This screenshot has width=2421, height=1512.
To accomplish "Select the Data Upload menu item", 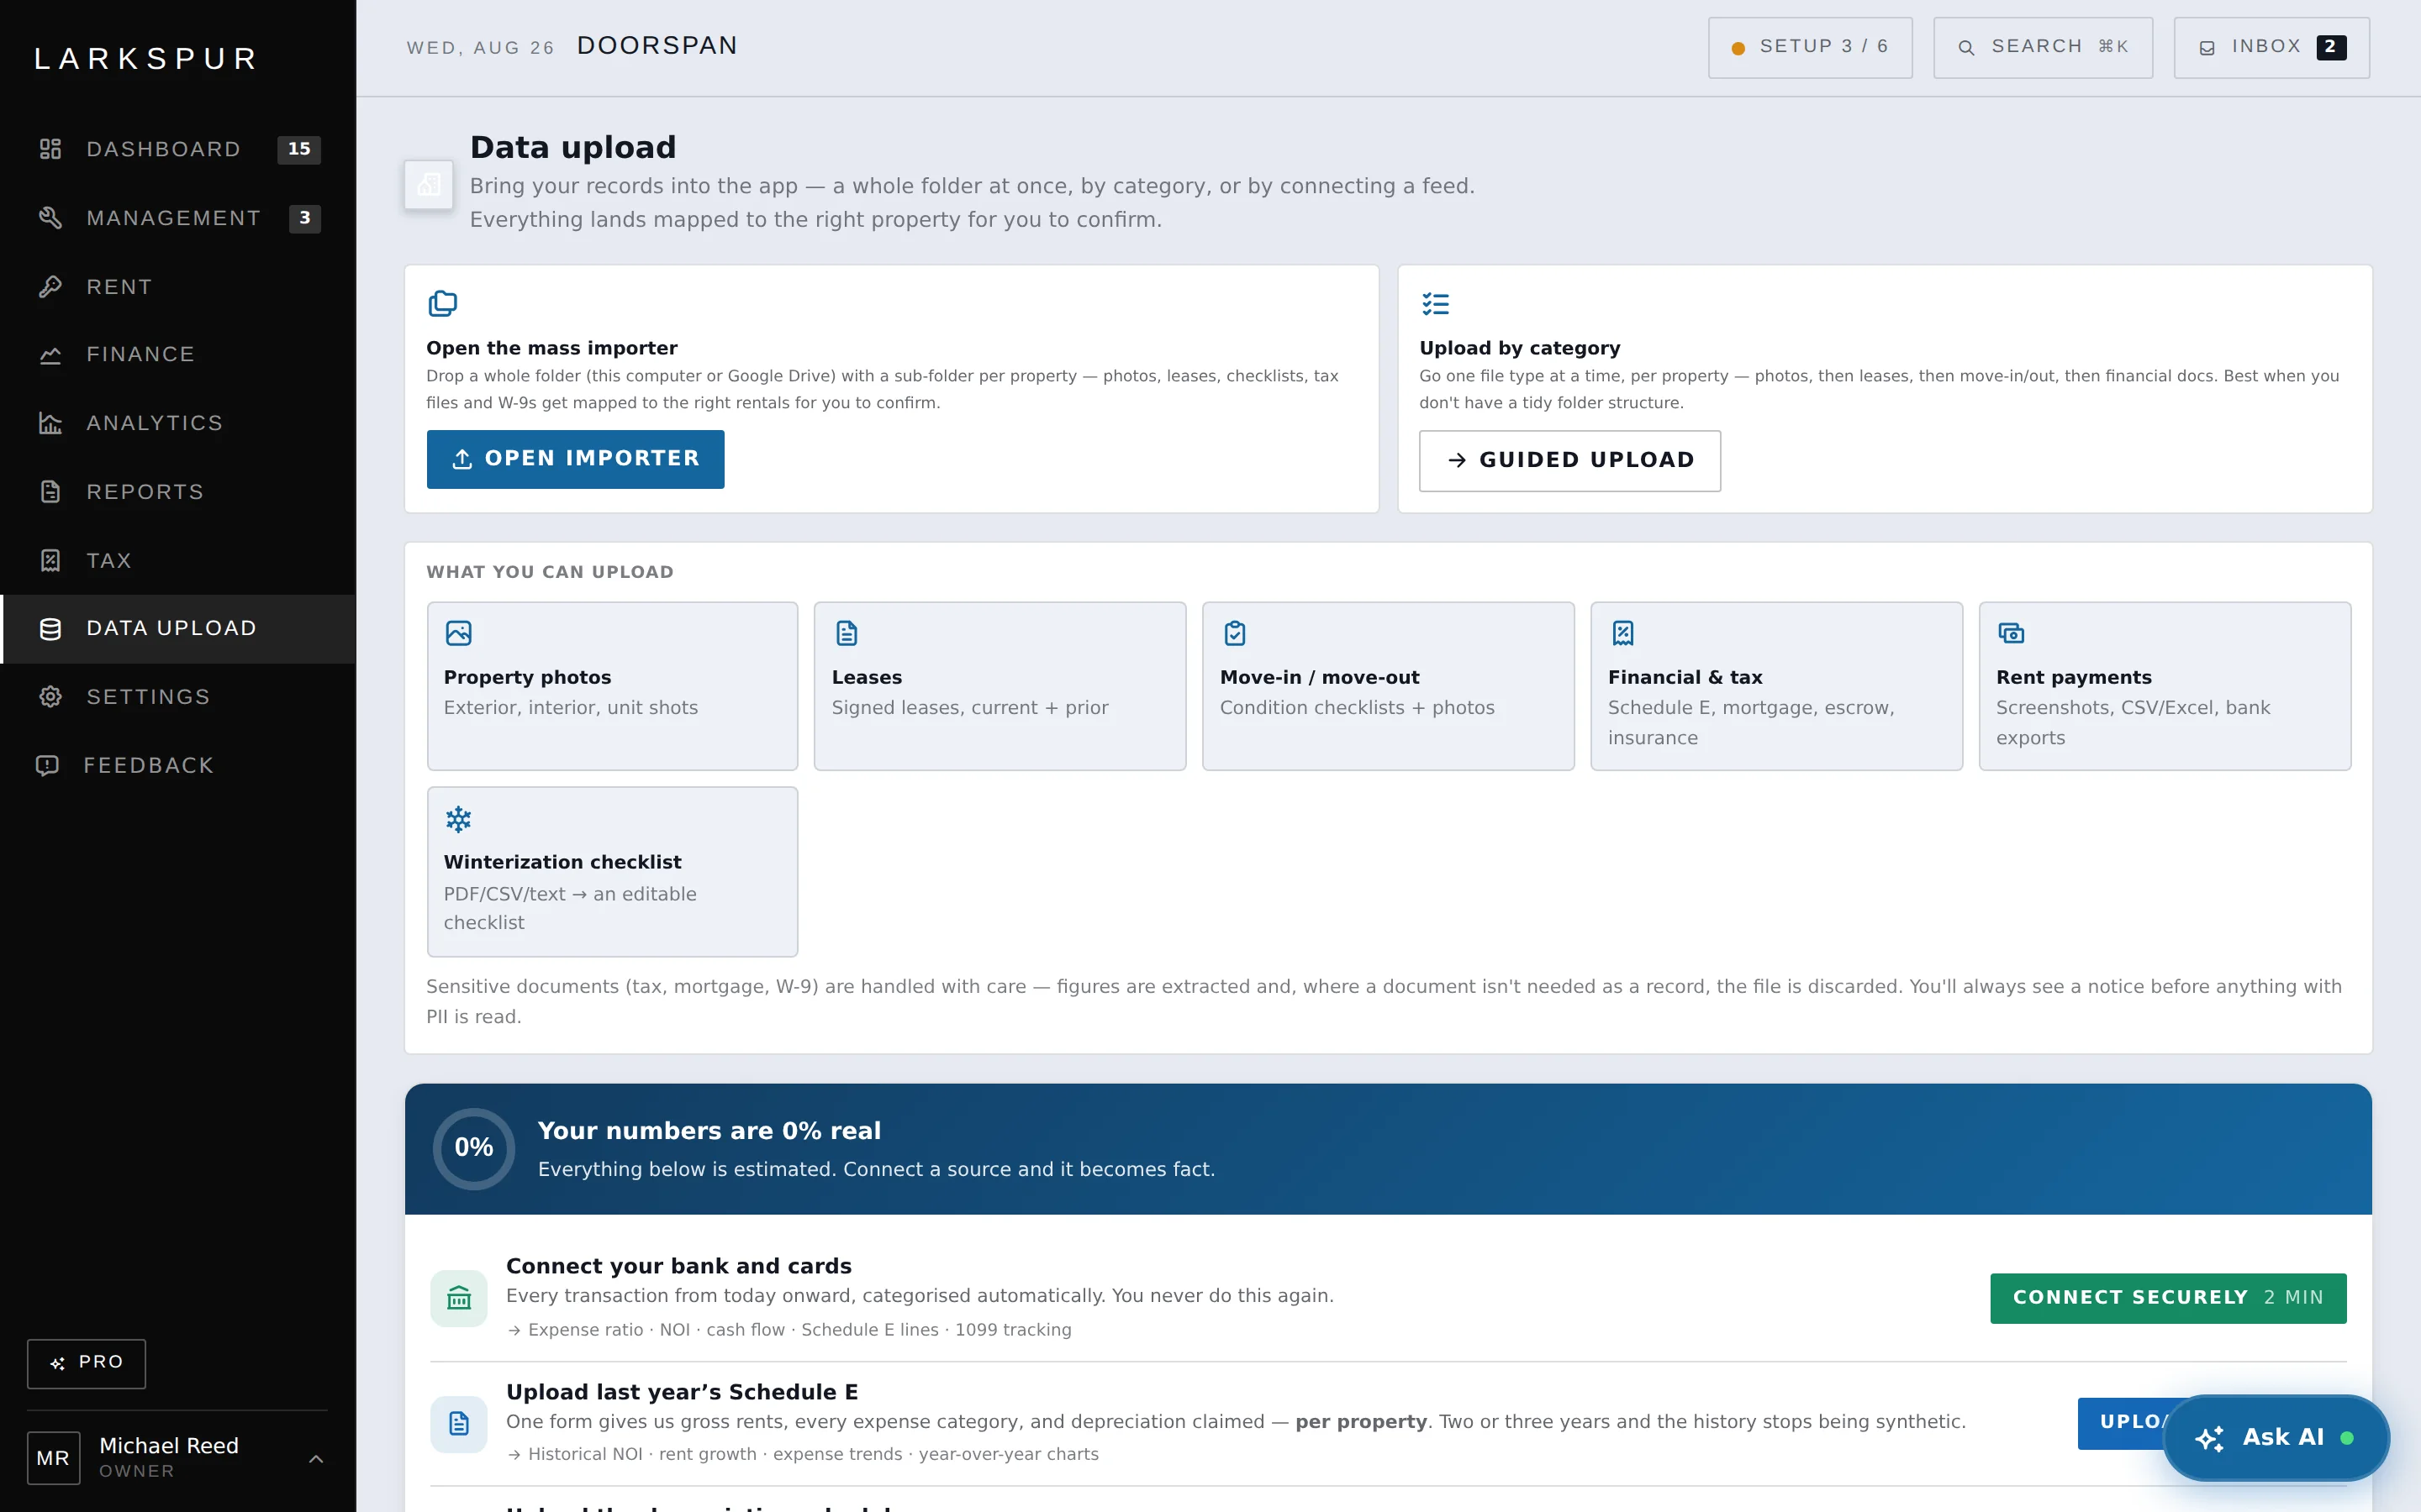I will click(178, 629).
